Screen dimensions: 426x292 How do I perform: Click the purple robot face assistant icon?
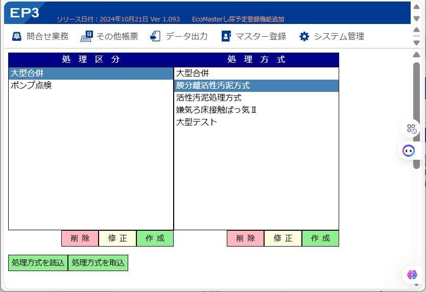[x=408, y=151]
